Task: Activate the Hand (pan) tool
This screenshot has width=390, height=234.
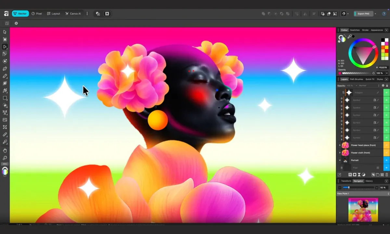Action: point(5,150)
